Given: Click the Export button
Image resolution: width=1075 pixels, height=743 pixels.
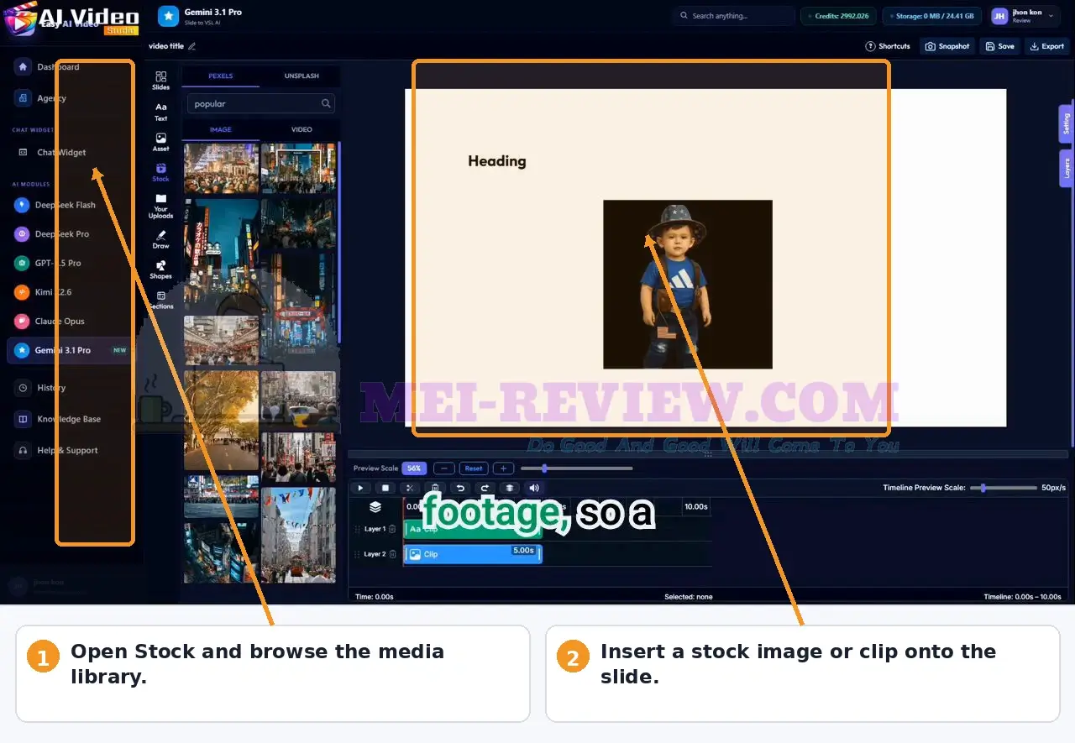Looking at the screenshot, I should [1047, 46].
